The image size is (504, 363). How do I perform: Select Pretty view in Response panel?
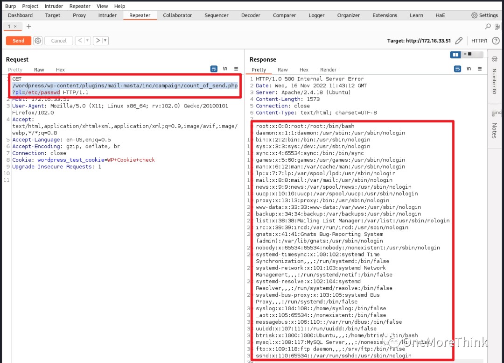coord(259,70)
